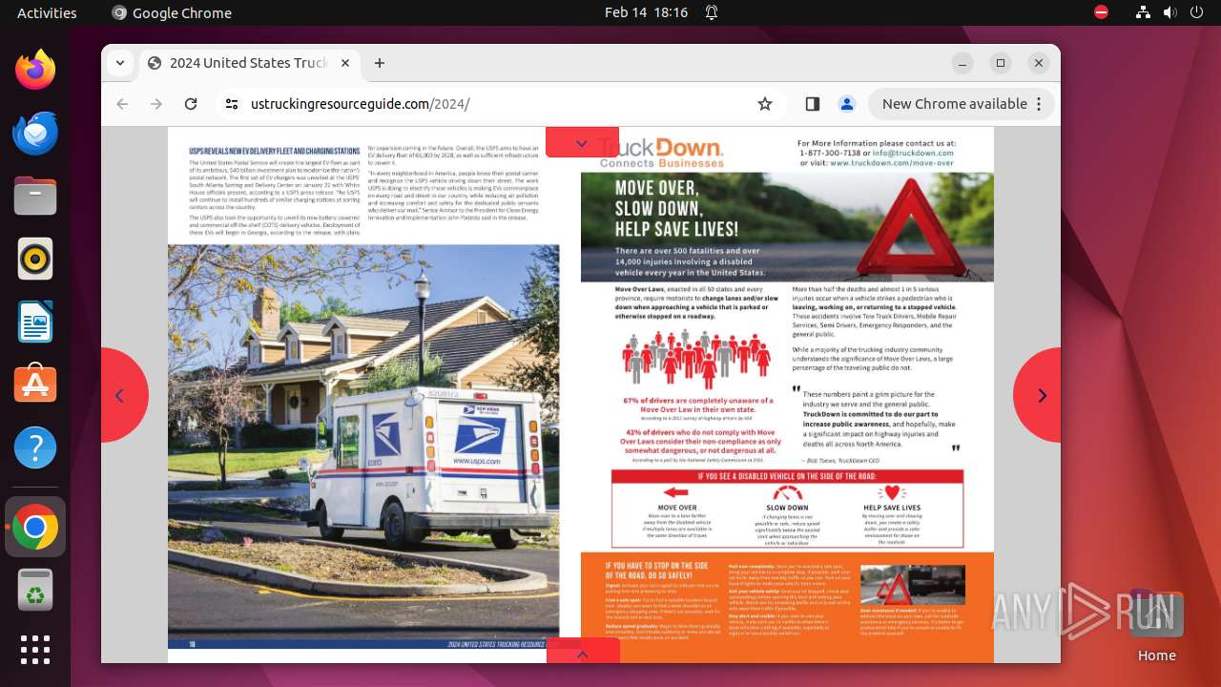The width and height of the screenshot is (1221, 687).
Task: Toggle the notification bell in top bar
Action: [712, 12]
